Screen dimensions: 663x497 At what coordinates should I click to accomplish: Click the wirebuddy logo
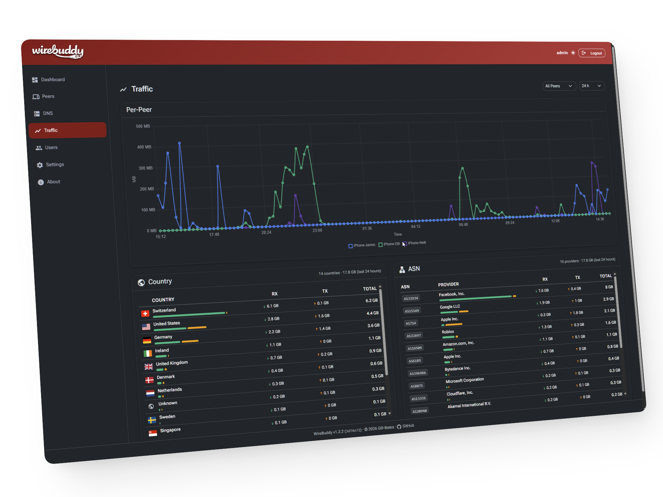(x=58, y=51)
